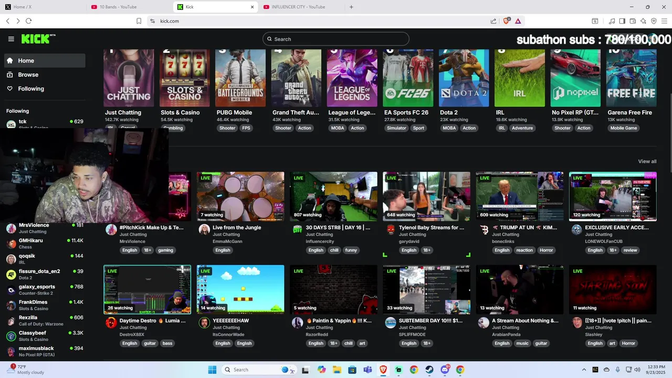Open the Brave playlist music note icon
672x378 pixels.
click(x=612, y=21)
